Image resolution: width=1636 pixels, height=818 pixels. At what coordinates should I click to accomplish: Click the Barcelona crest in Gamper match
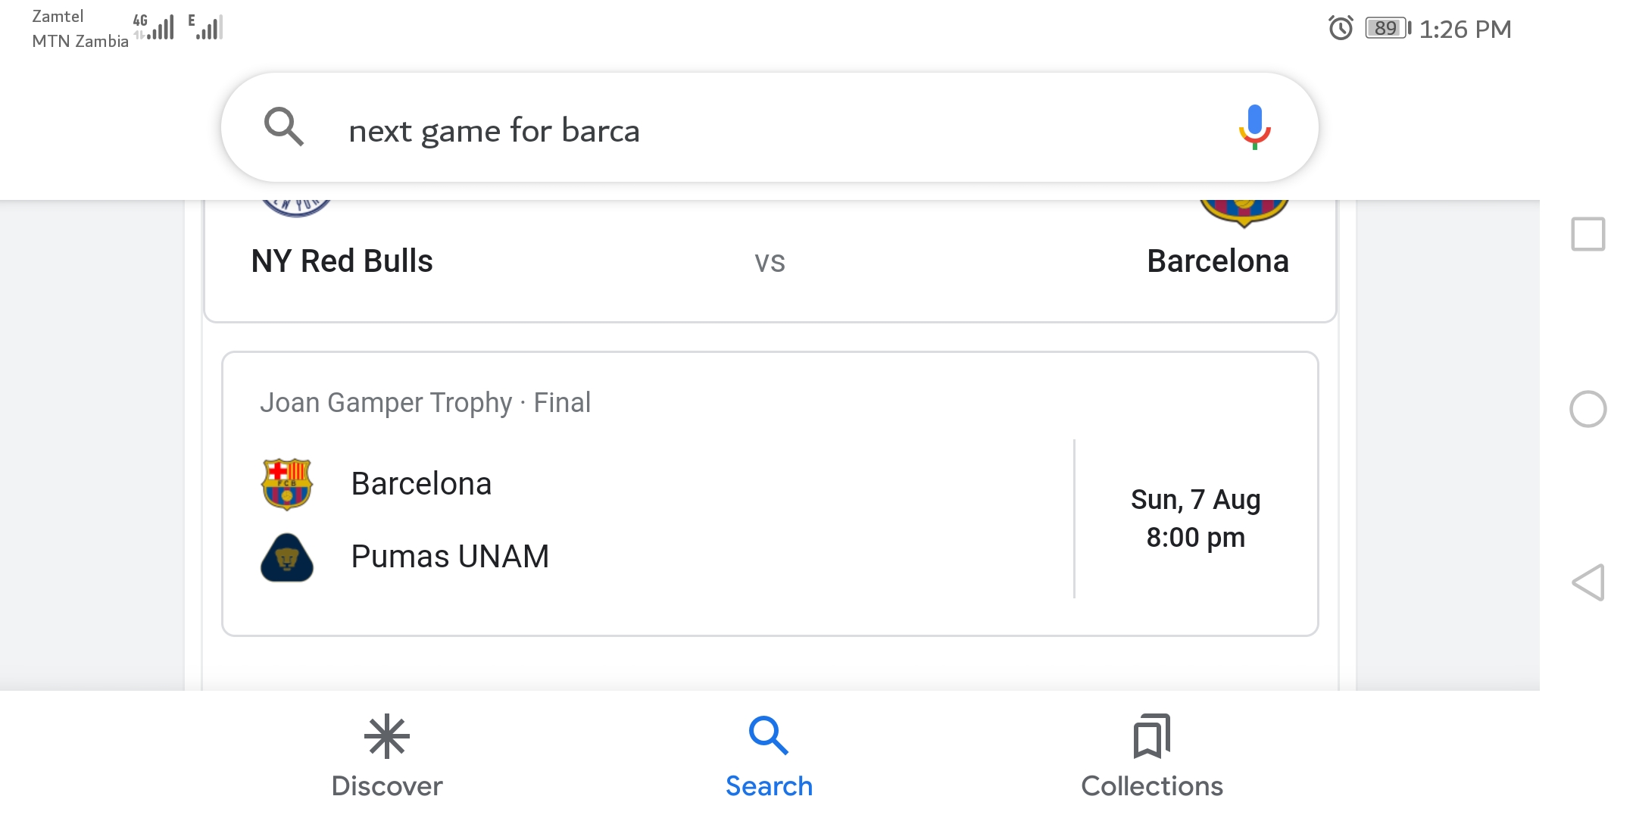pos(287,484)
